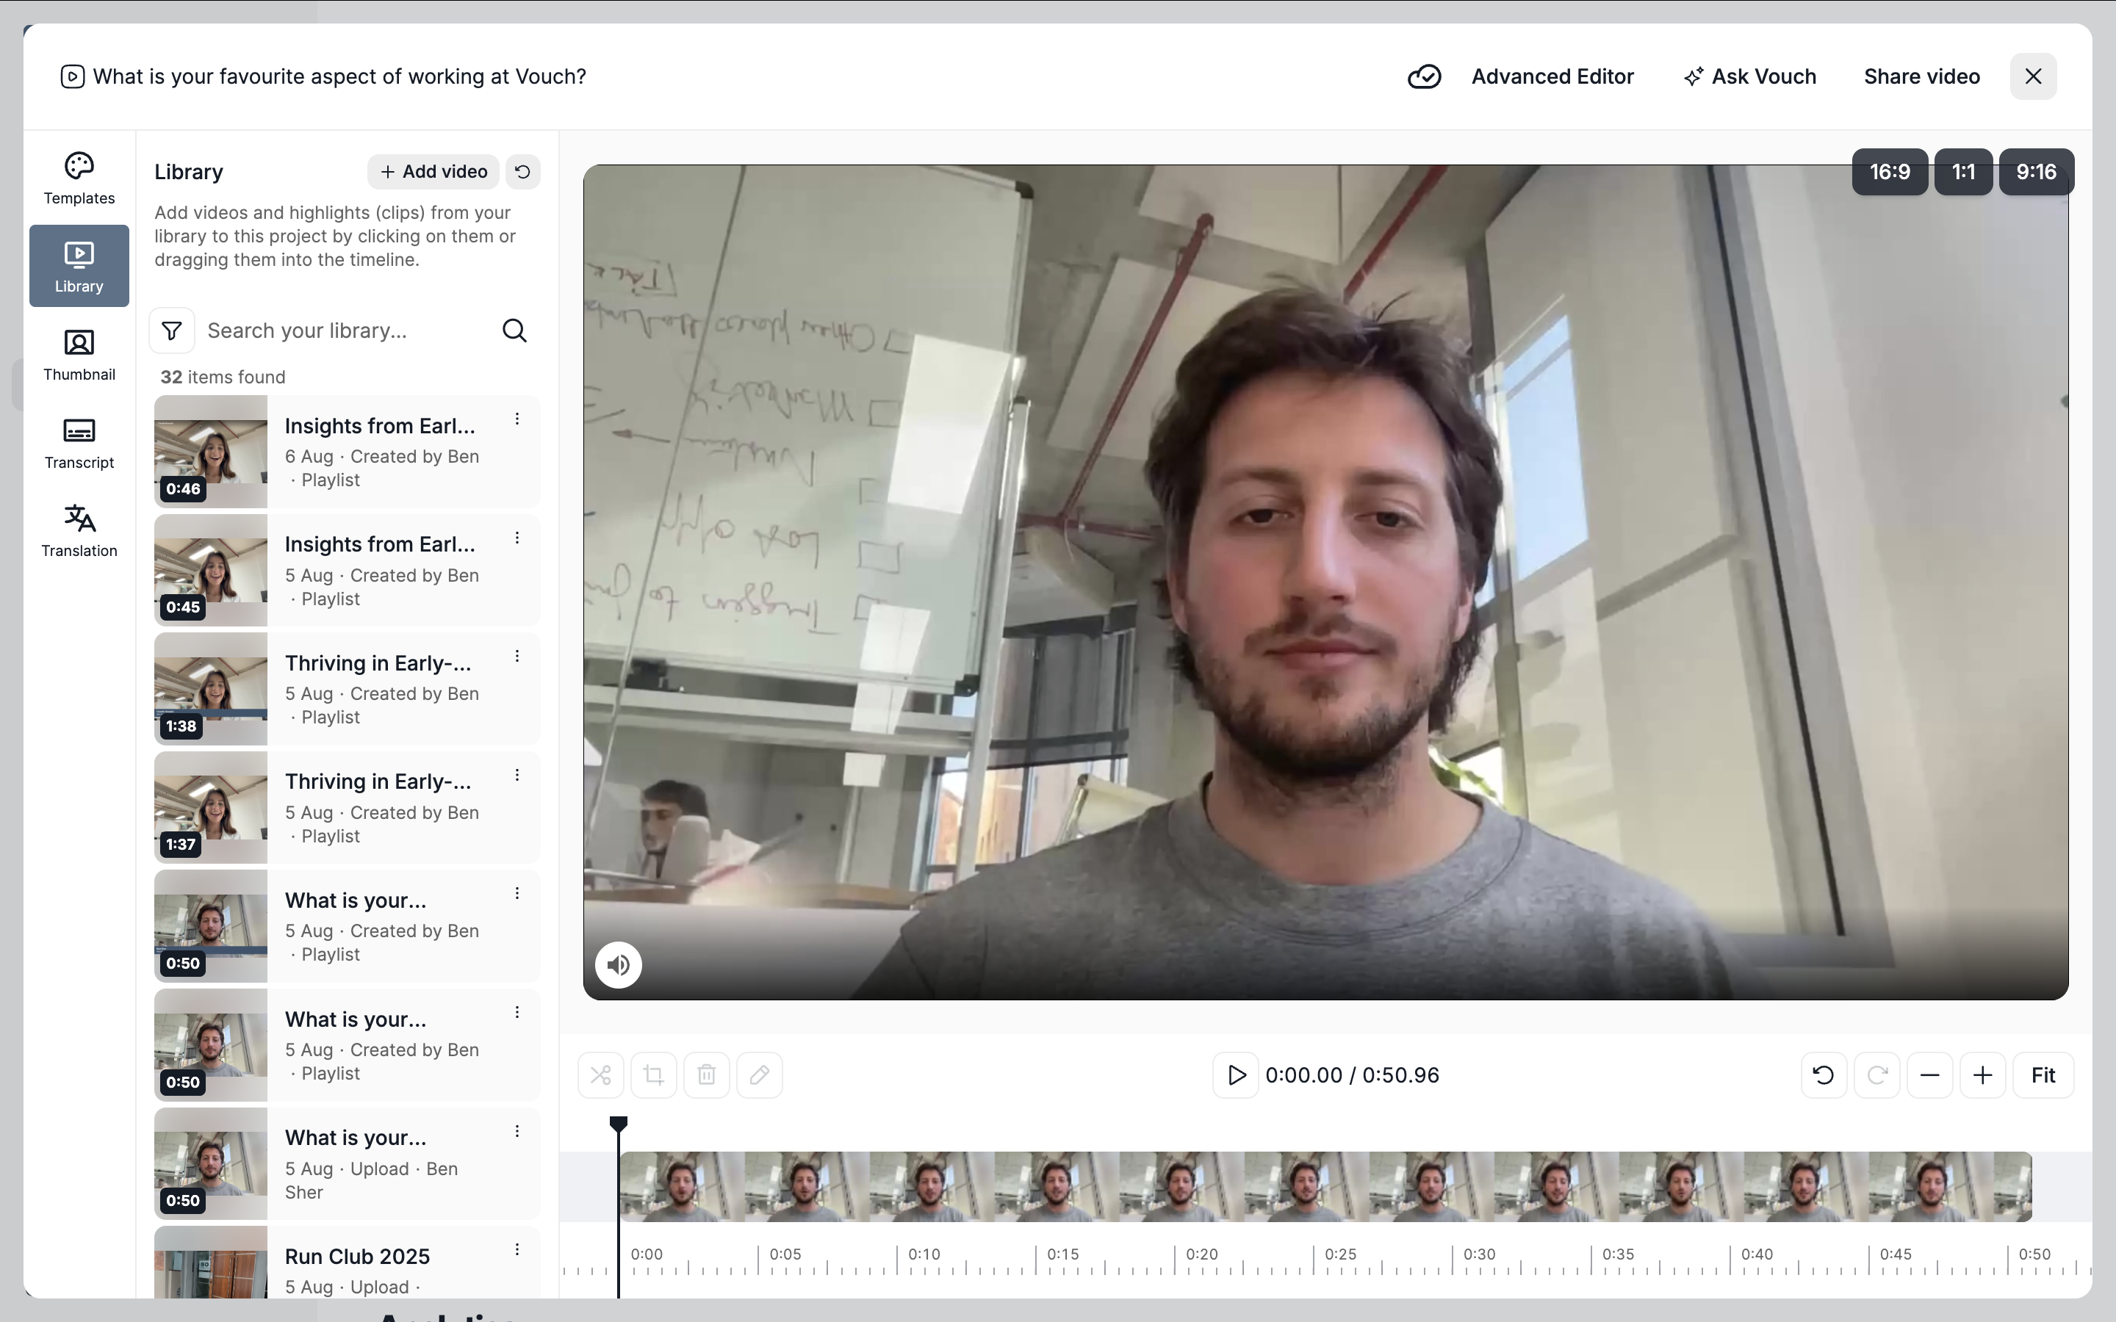The image size is (2116, 1322).
Task: Close the video editor dialog
Action: 2034,77
